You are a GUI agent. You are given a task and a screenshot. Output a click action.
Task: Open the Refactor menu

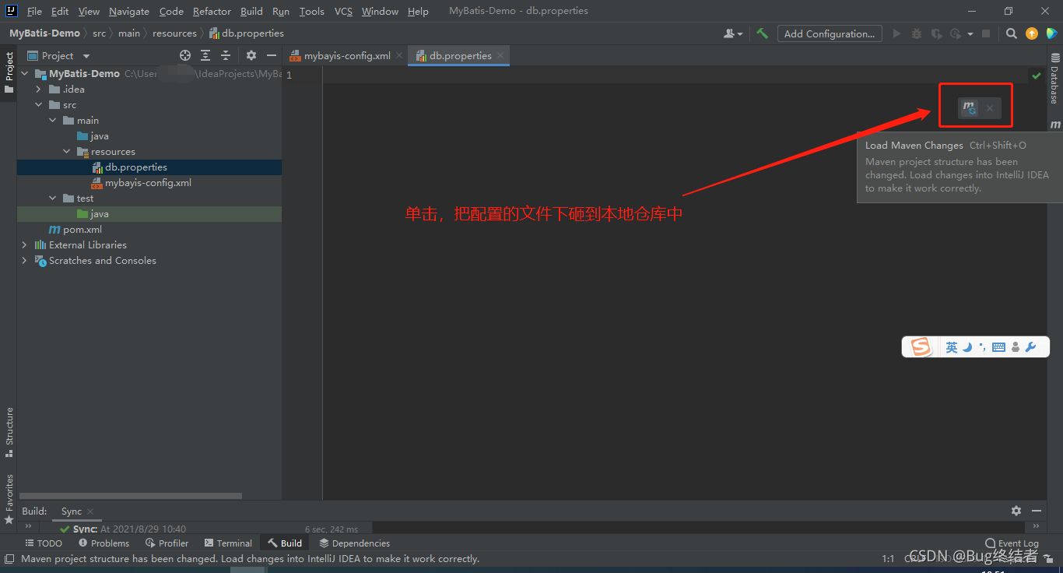[212, 11]
